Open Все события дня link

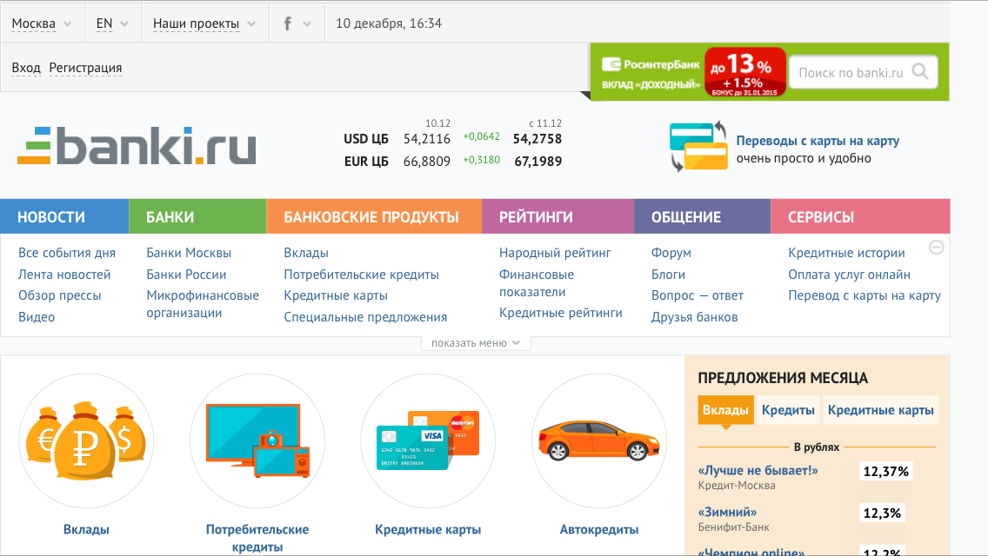[67, 253]
